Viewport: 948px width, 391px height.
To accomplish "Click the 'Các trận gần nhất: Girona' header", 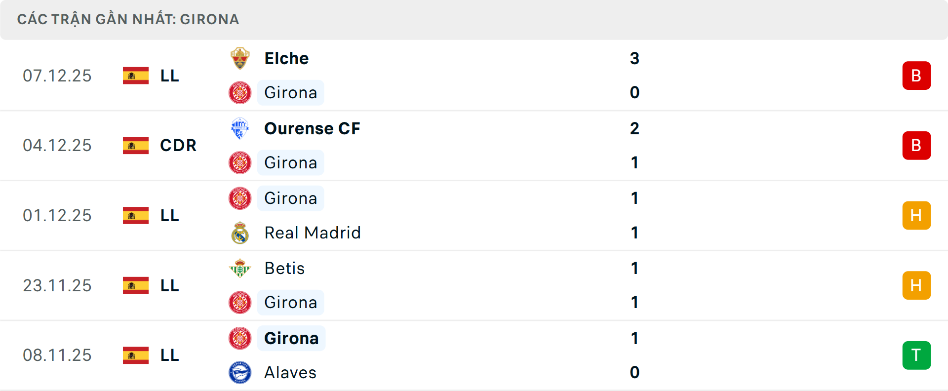I will click(x=128, y=19).
